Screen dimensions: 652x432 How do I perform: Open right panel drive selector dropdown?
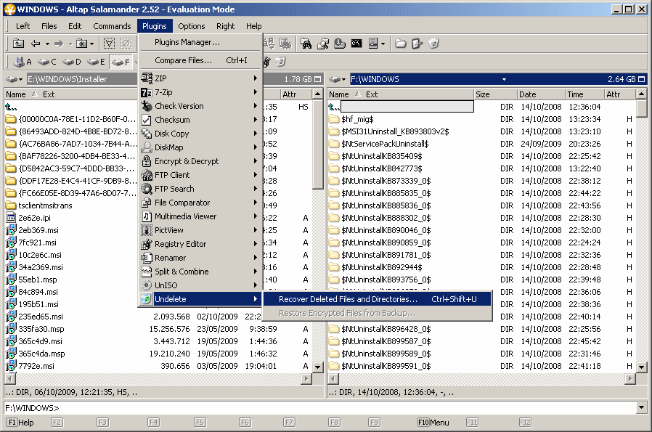tap(338, 79)
